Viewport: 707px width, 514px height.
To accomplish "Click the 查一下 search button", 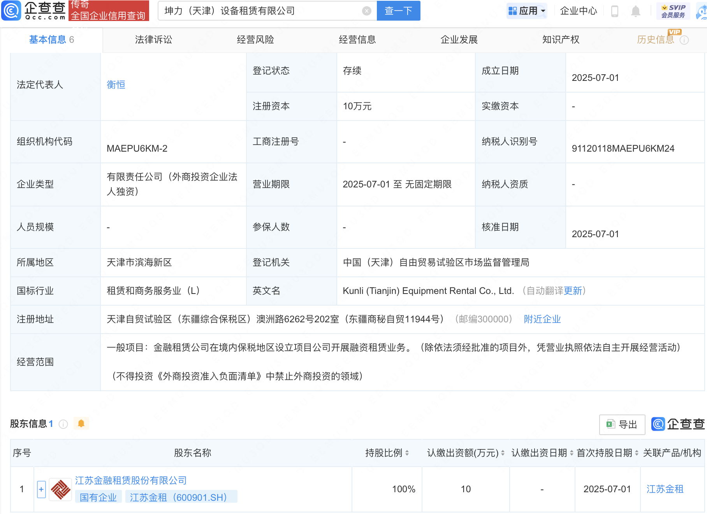I will [x=398, y=10].
